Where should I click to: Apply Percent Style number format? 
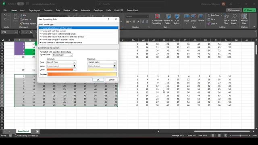coord(134,22)
